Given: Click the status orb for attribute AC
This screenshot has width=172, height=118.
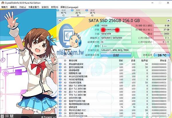Looking at the screenshot, I should pos(60,98).
